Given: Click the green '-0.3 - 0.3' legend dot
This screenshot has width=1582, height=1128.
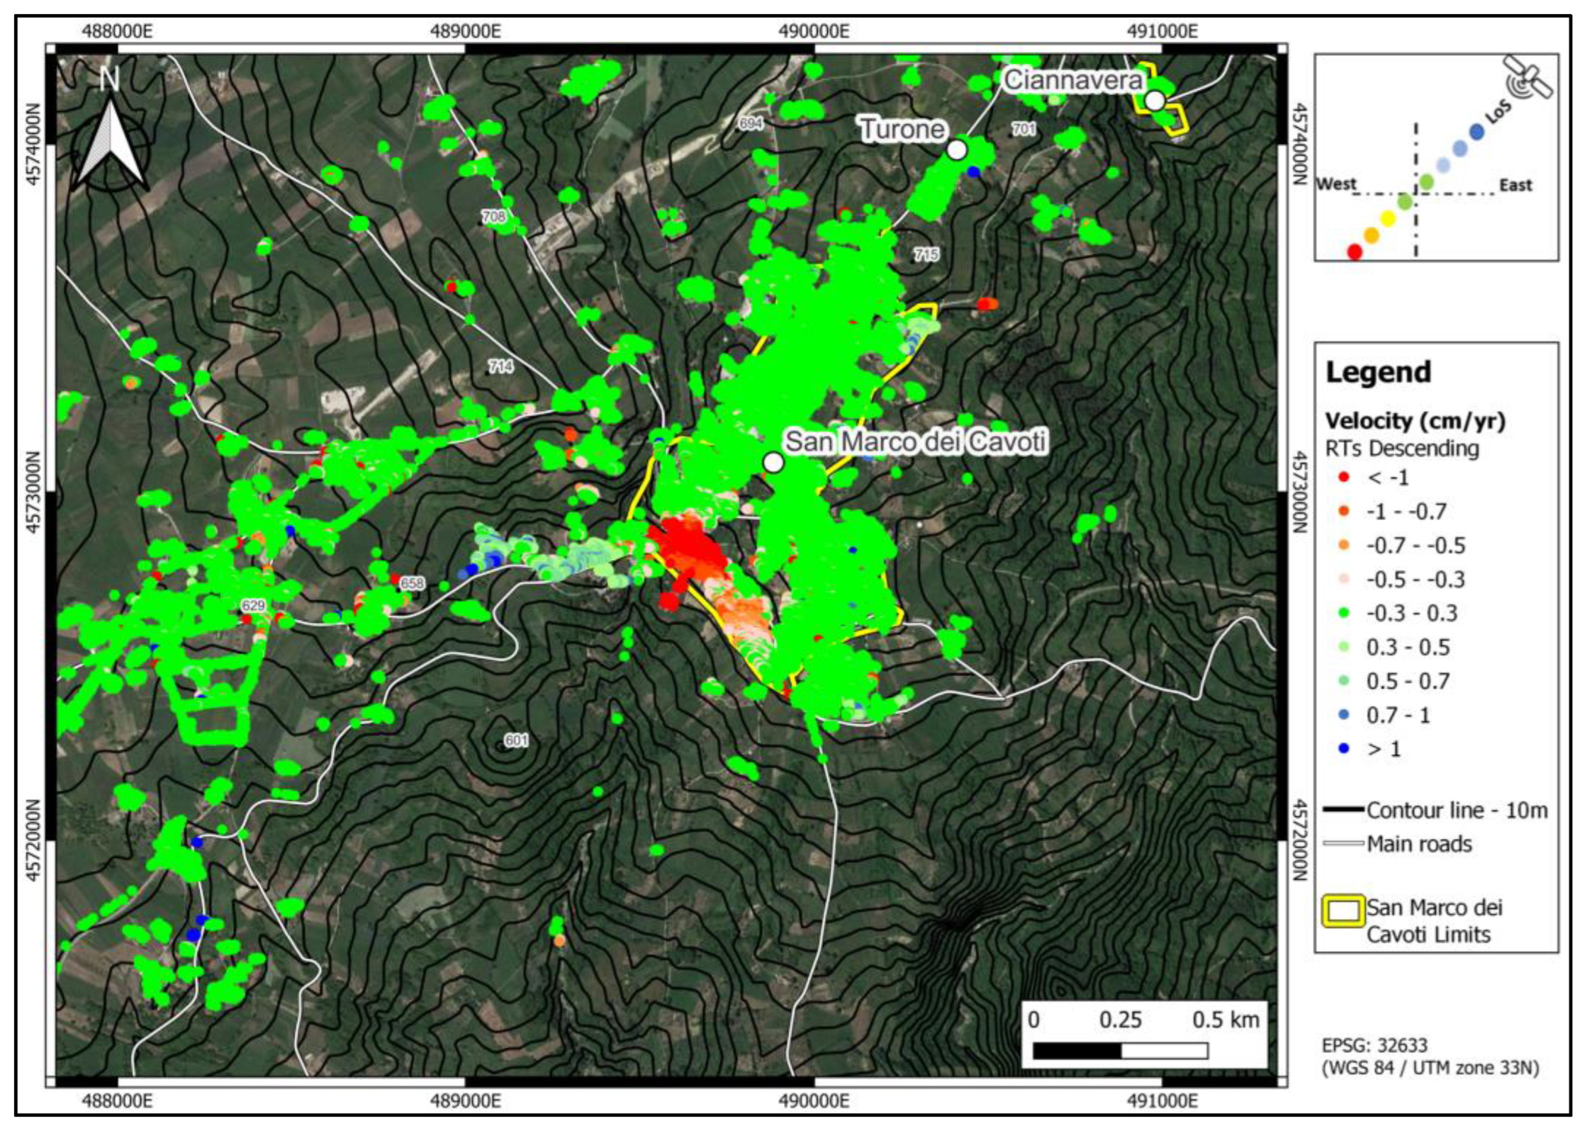Looking at the screenshot, I should (x=1344, y=613).
